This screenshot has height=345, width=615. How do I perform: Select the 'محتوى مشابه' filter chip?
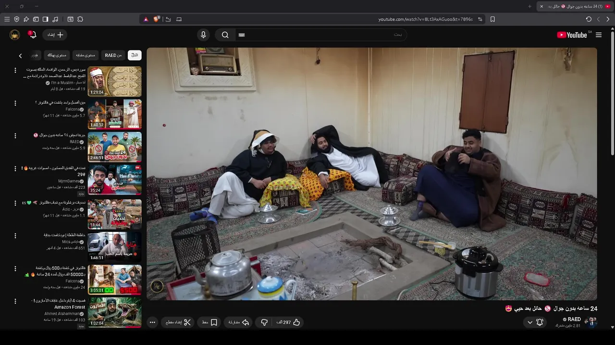[86, 55]
